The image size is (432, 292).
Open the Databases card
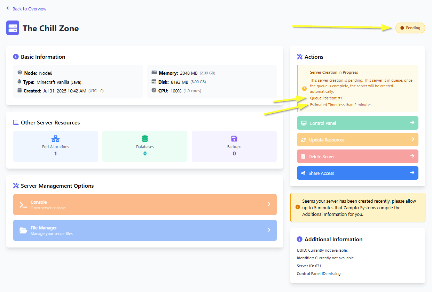145,146
